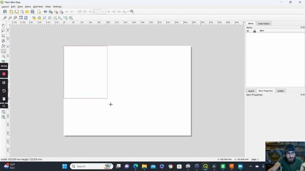Viewport: 305px width, 171px height.
Task: Open the Add Item menu
Action: (x=38, y=7)
